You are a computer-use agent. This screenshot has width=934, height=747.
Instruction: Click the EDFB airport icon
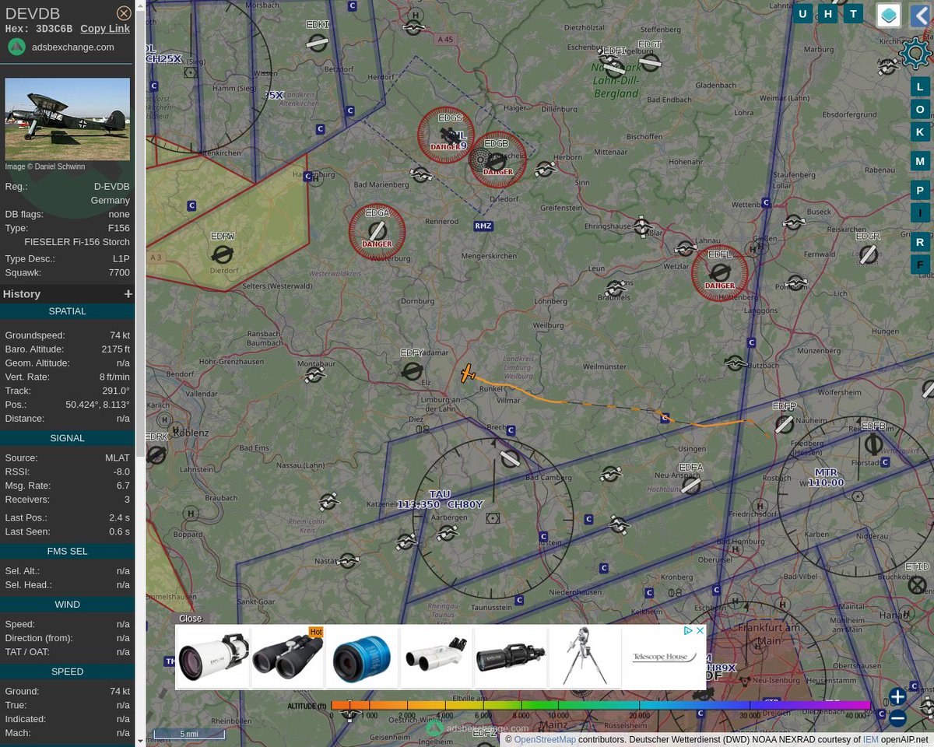pos(873,445)
